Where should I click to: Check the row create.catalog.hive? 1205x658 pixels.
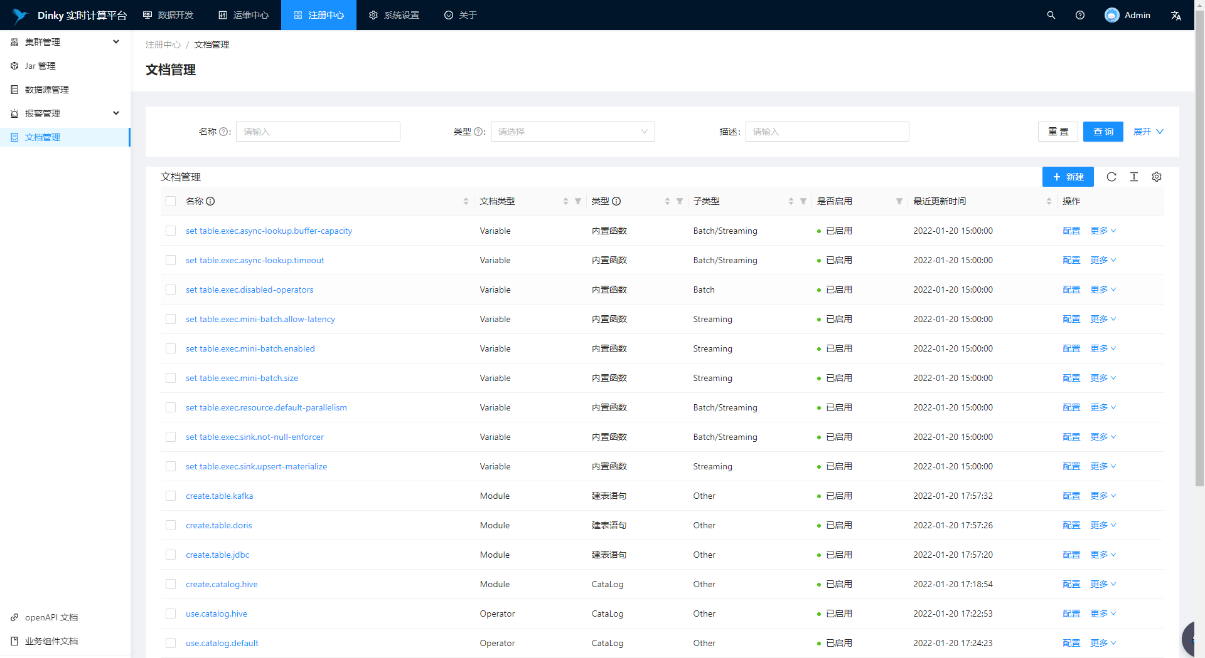tap(171, 584)
